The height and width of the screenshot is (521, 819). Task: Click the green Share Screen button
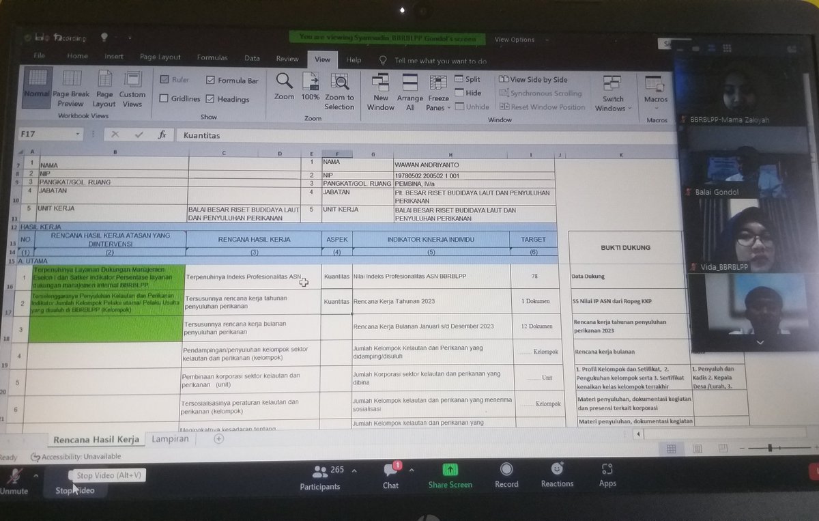[x=450, y=477]
